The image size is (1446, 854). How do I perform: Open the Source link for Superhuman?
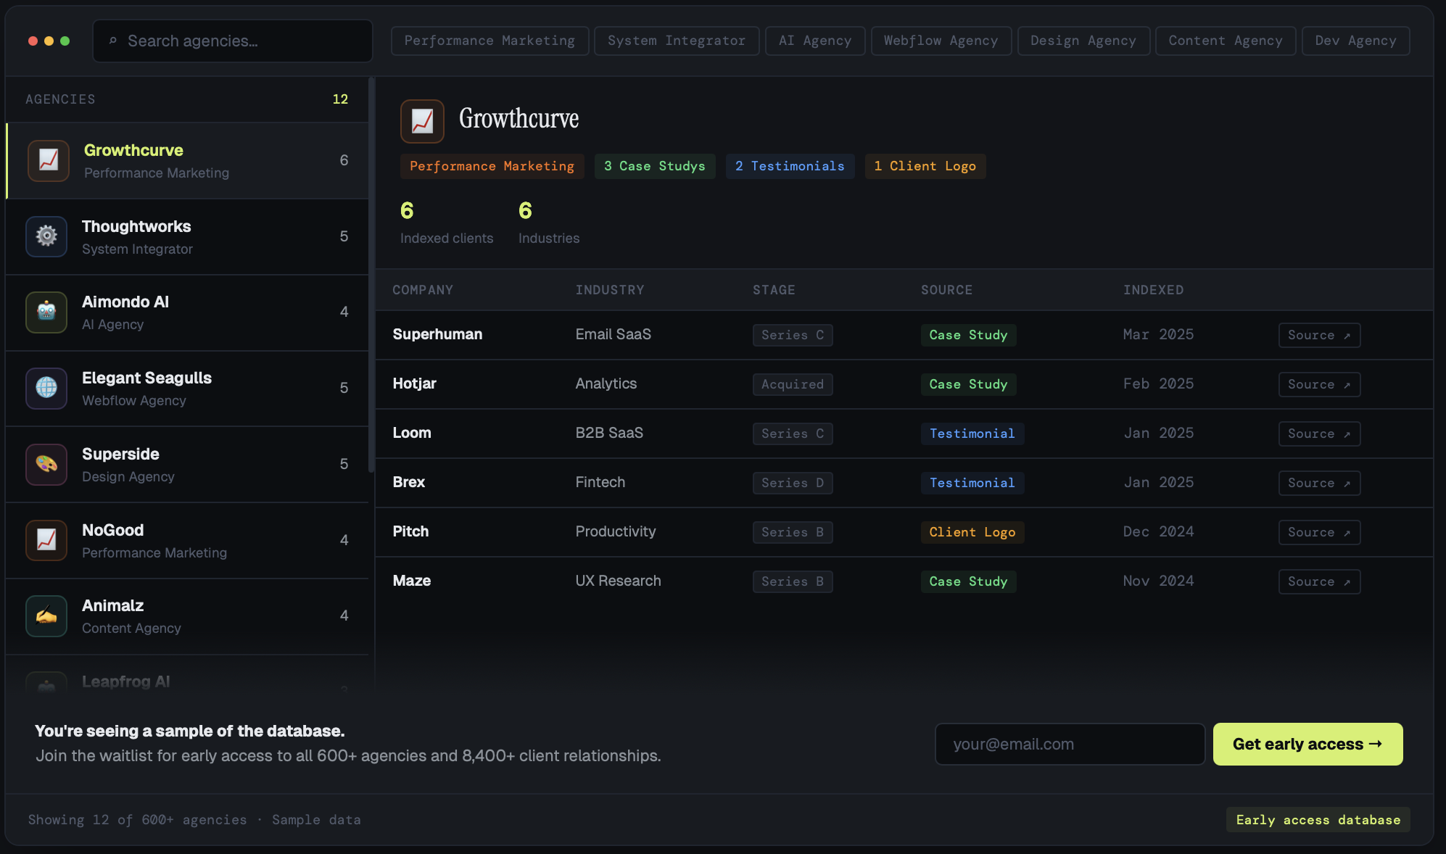1318,335
